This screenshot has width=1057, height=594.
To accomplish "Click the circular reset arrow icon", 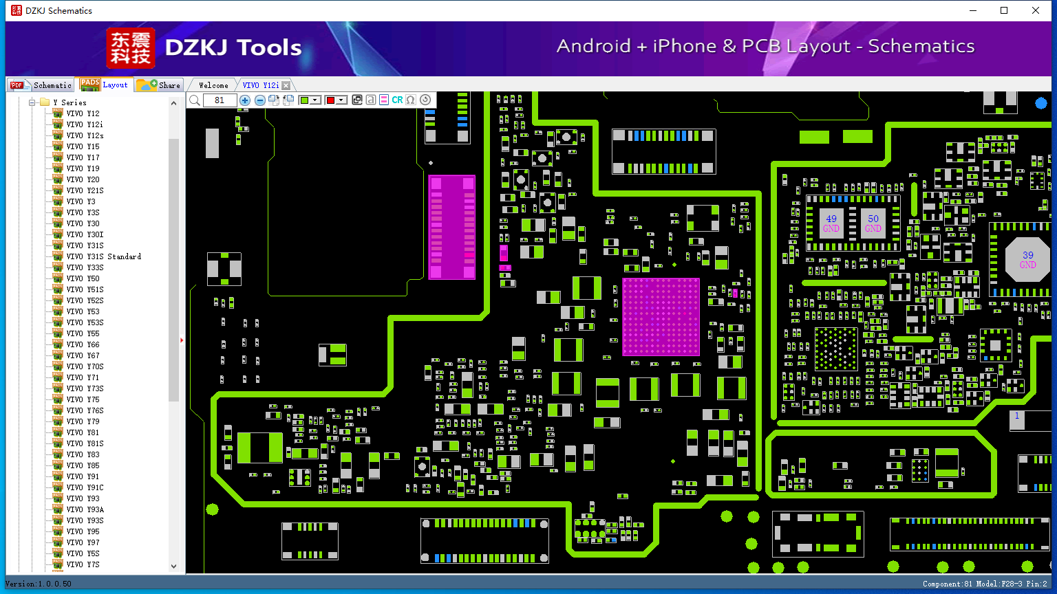I will pos(425,100).
